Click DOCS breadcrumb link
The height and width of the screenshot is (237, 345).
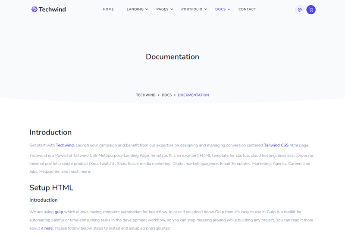click(x=167, y=95)
